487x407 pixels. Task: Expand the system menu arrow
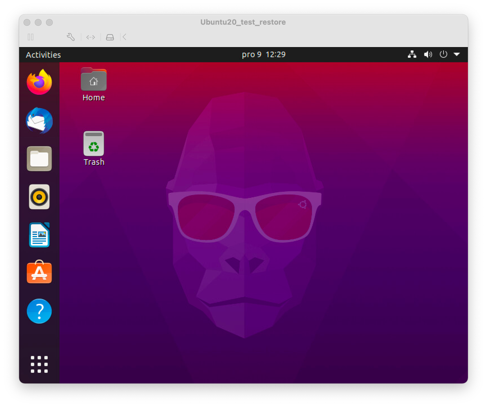(457, 54)
